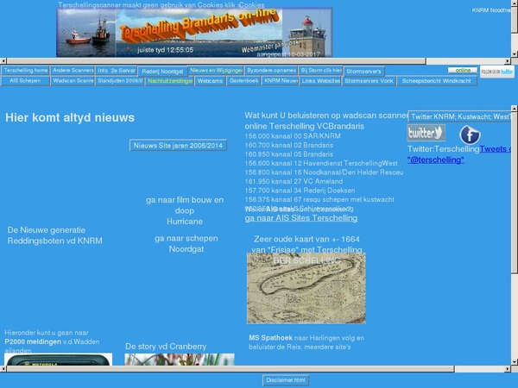
Task: Click the Follow us on Twitter badge
Action: pos(497,72)
